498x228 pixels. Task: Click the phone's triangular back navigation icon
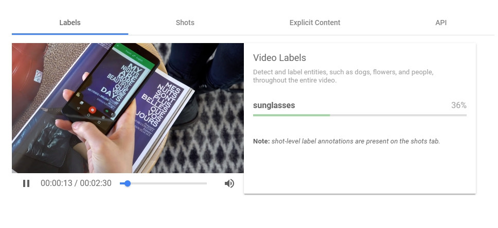click(x=78, y=108)
